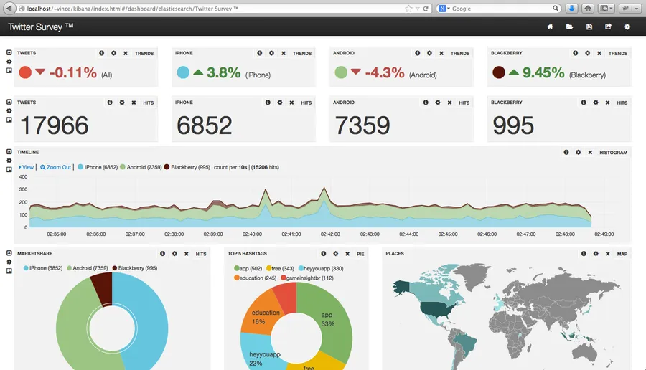Image resolution: width=646 pixels, height=370 pixels.
Task: Go to dashboard home icon in header
Action: pyautogui.click(x=550, y=27)
